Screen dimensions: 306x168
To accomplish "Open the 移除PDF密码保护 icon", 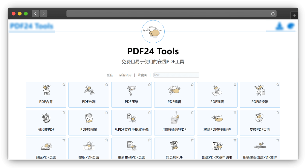I will point(217,118).
